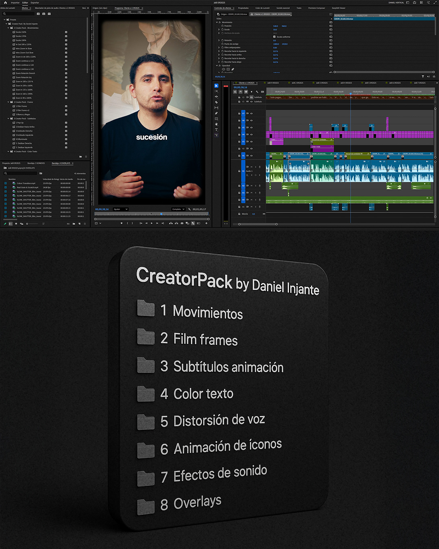Screen dimensions: 439x549
Task: Select the Hand tool
Action: [216, 124]
